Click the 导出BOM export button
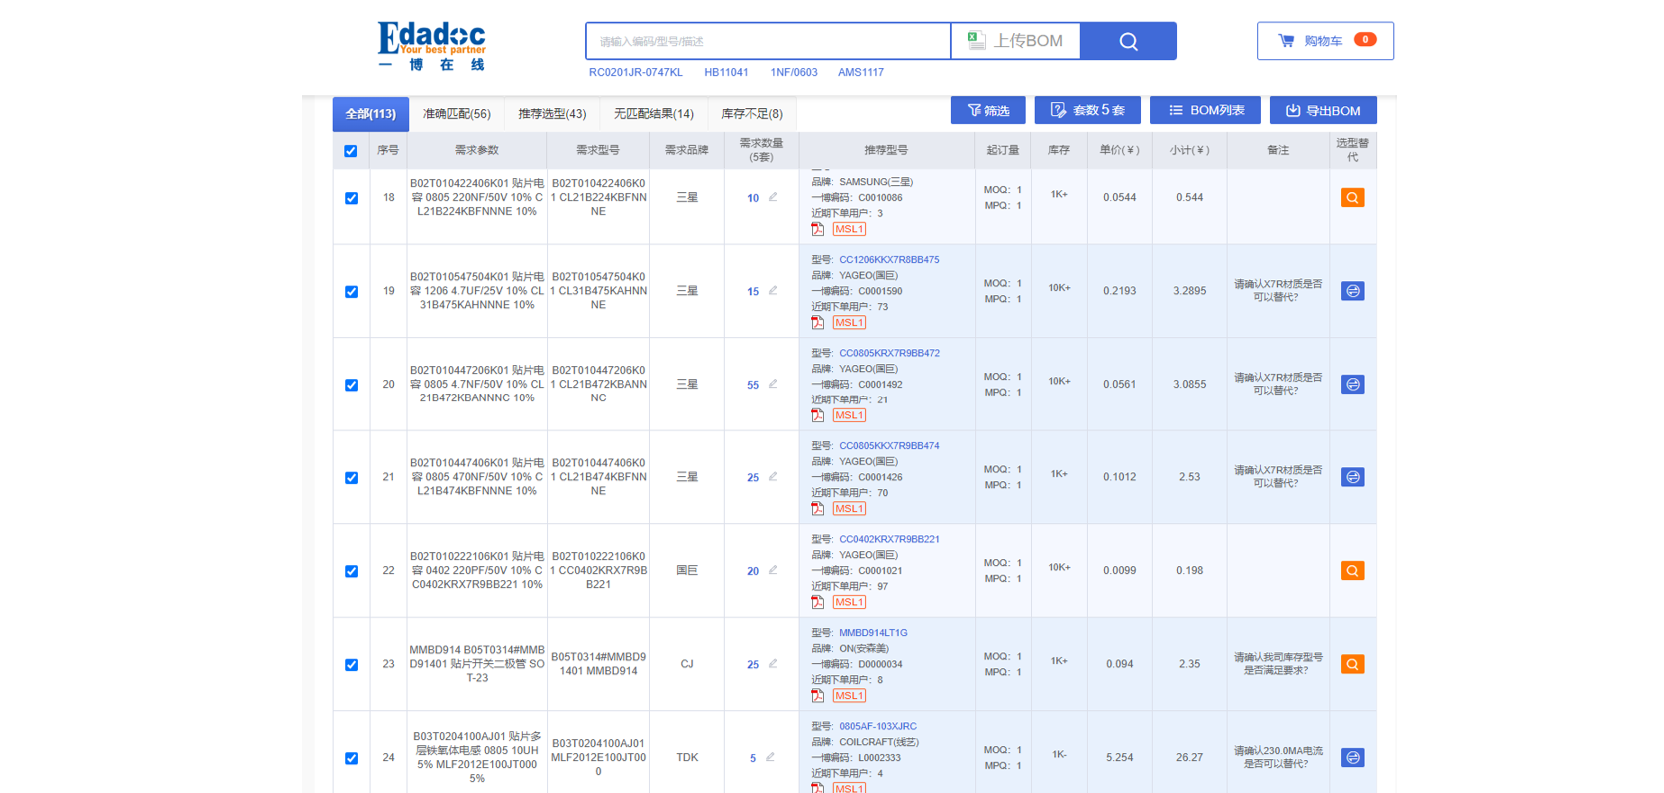Viewport: 1664px width, 793px height. 1323,110
